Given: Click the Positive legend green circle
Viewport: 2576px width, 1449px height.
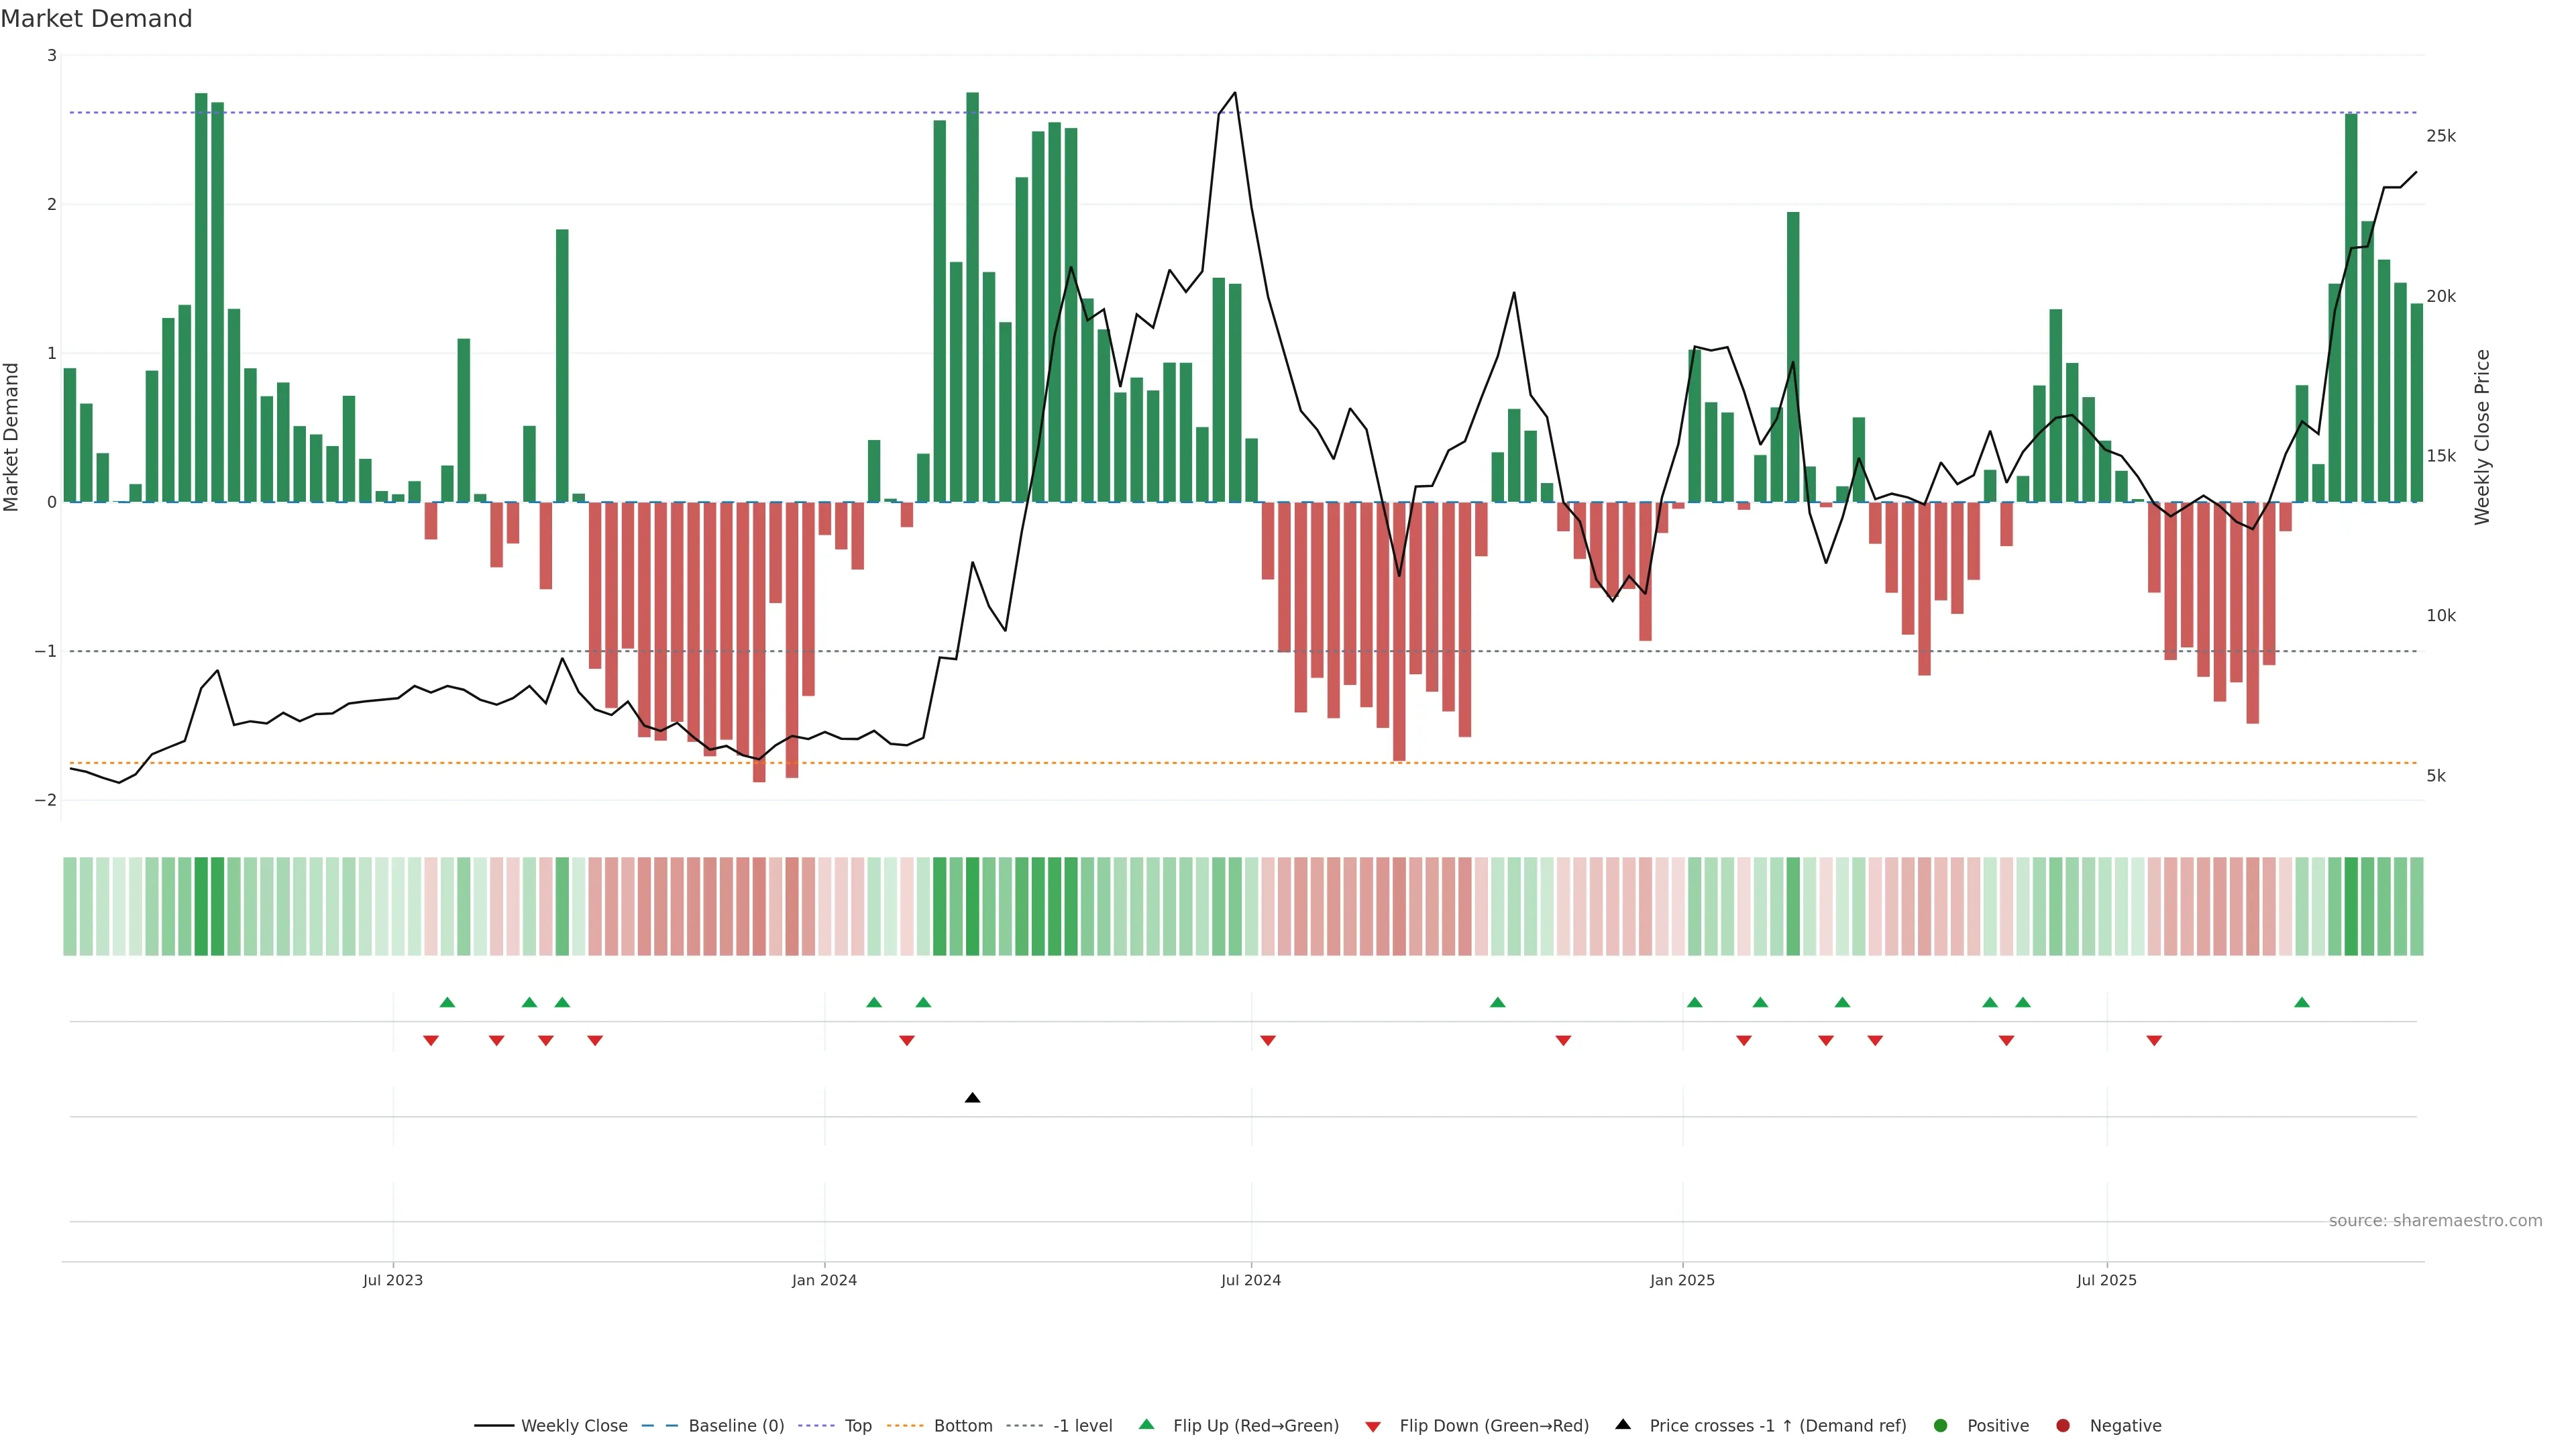Looking at the screenshot, I should [1941, 1425].
